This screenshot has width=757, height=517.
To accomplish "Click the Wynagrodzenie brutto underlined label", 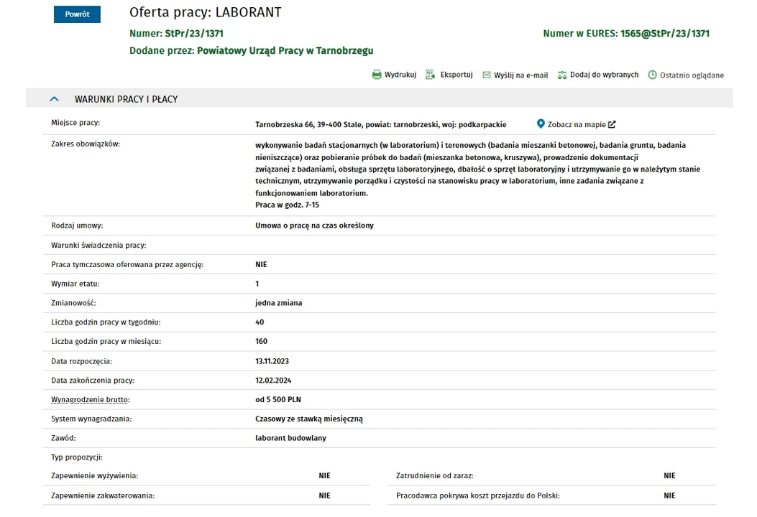I will [91, 399].
